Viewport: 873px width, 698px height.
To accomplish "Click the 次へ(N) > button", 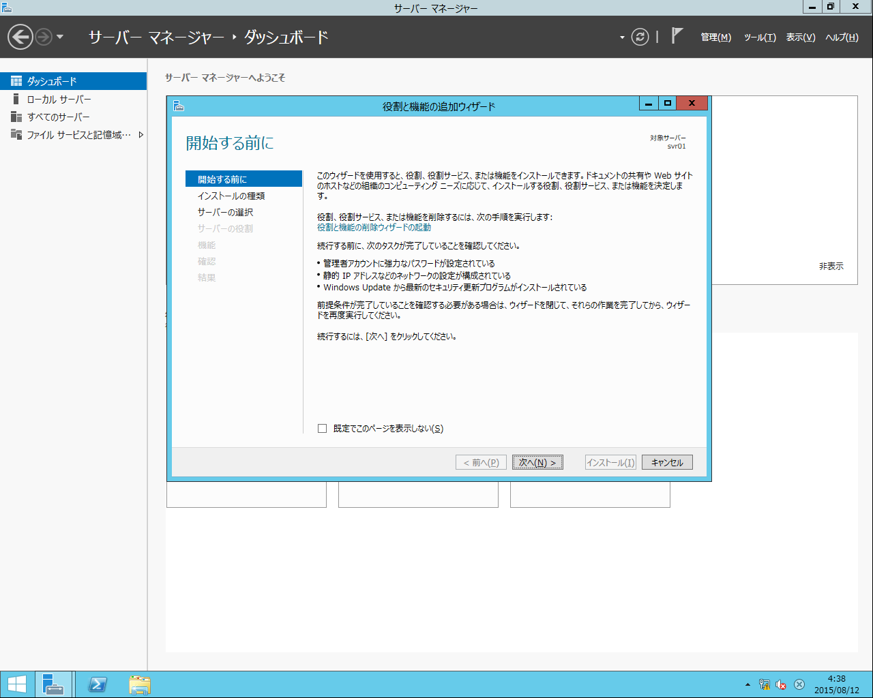I will click(537, 462).
